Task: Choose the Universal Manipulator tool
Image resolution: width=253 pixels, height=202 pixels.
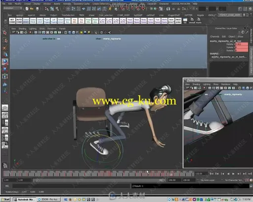Action: pos(5,77)
